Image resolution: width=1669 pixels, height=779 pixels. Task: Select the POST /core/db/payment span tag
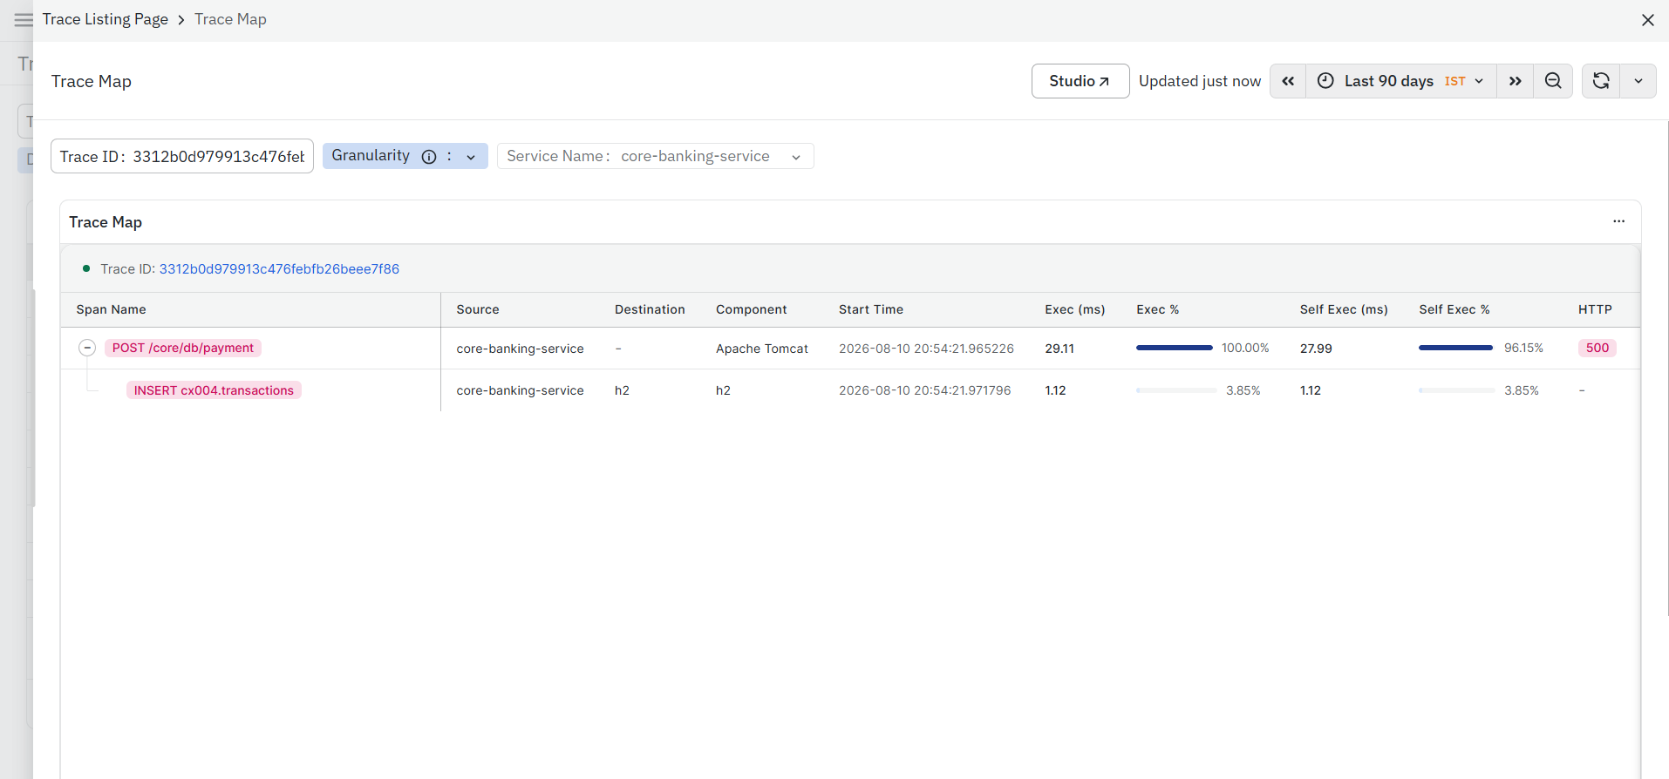point(183,348)
